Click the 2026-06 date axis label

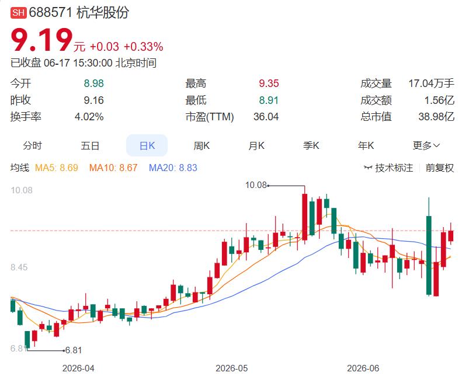pyautogui.click(x=363, y=368)
